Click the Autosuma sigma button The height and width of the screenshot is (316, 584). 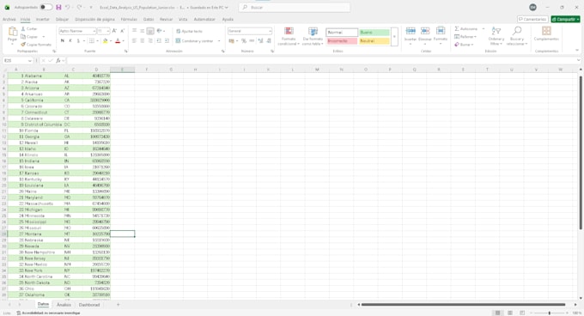465,28
